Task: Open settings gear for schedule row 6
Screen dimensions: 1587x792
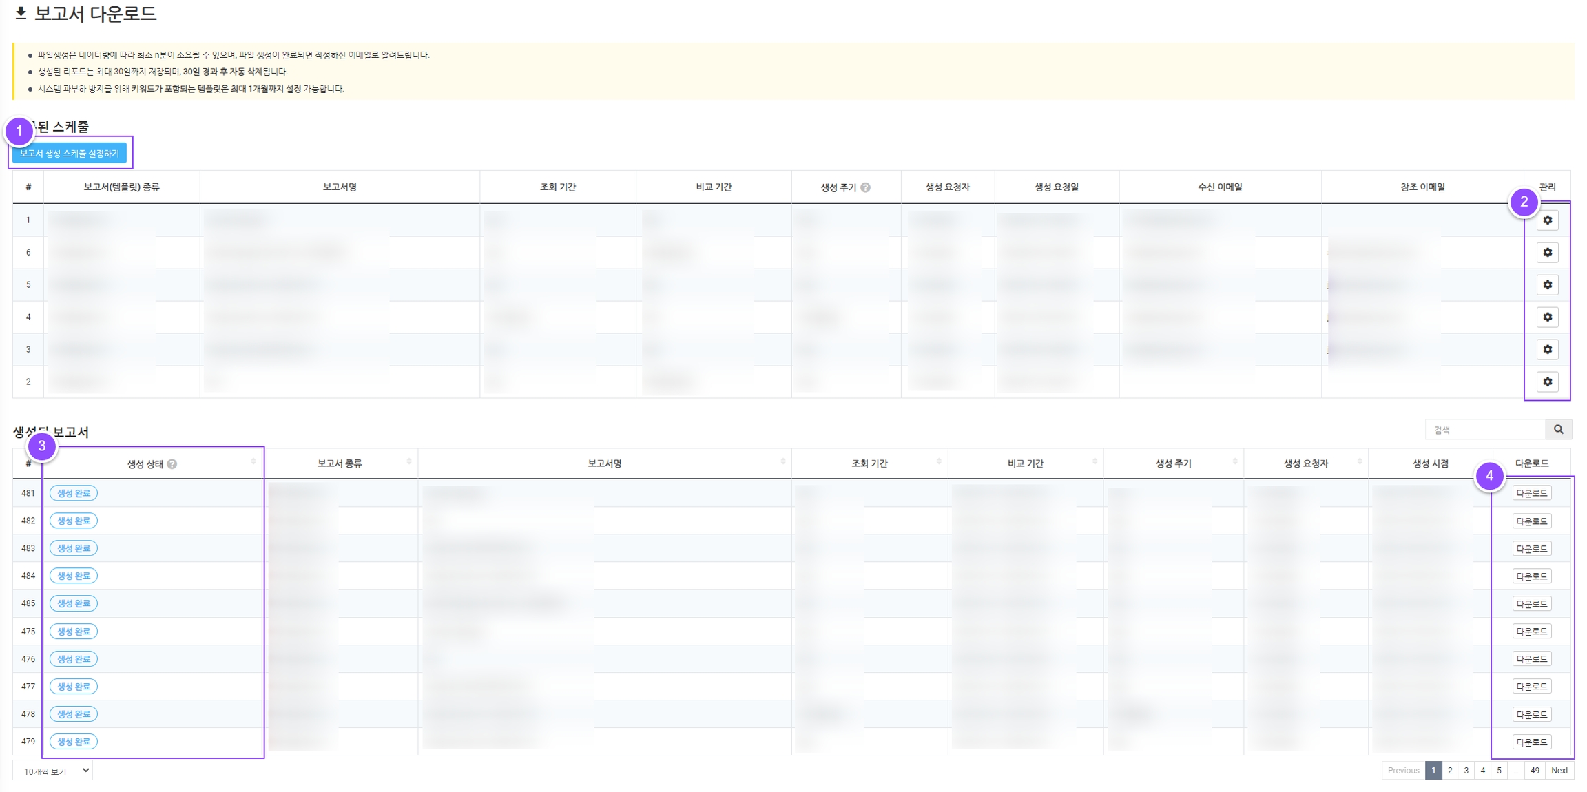Action: click(1547, 253)
